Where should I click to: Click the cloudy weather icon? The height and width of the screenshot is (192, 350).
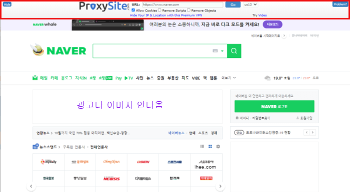[267, 78]
